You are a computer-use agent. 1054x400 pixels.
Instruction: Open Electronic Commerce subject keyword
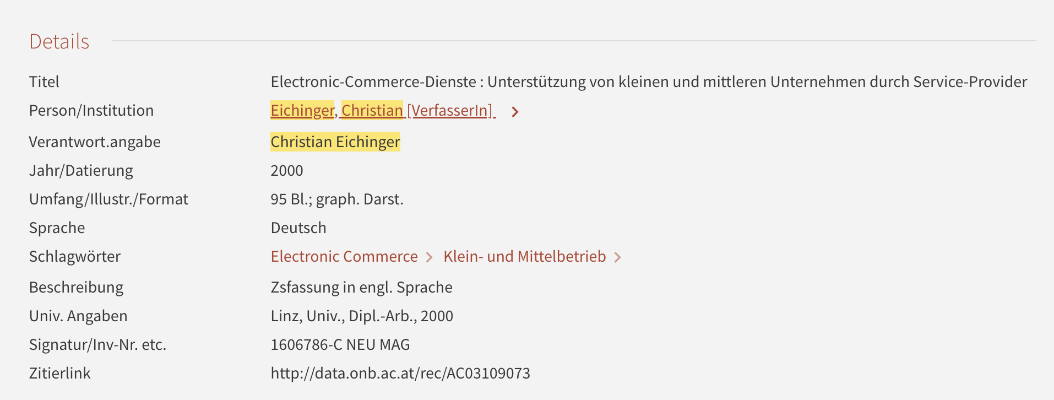[344, 256]
